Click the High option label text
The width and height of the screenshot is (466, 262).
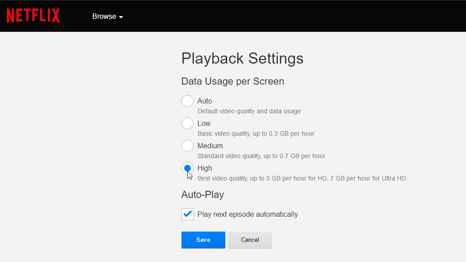pyautogui.click(x=205, y=168)
